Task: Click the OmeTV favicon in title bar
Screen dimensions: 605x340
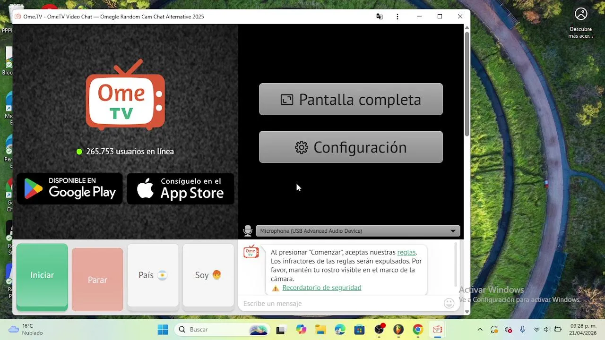Action: 17,17
